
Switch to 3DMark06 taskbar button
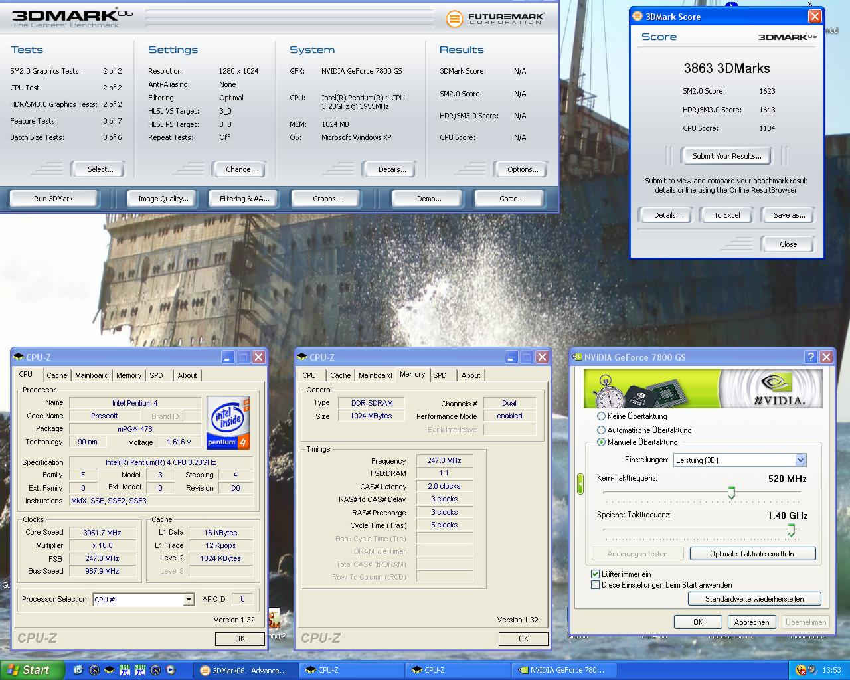[x=245, y=670]
